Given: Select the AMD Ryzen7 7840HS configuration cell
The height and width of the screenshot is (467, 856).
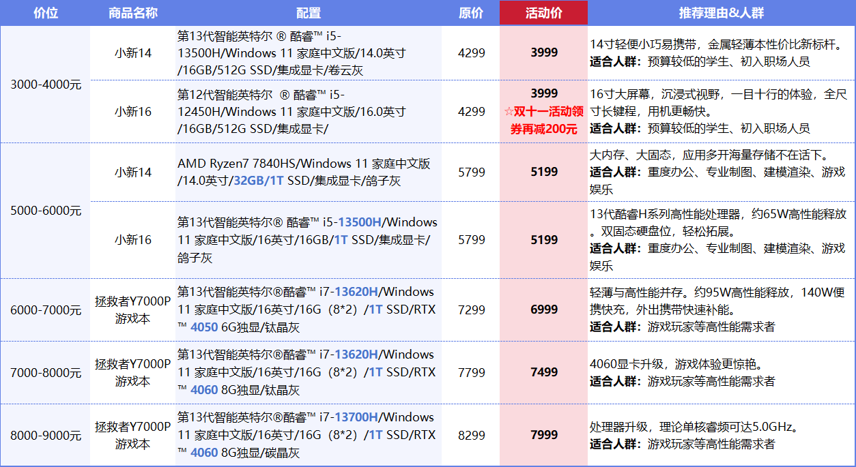Looking at the screenshot, I should 309,172.
